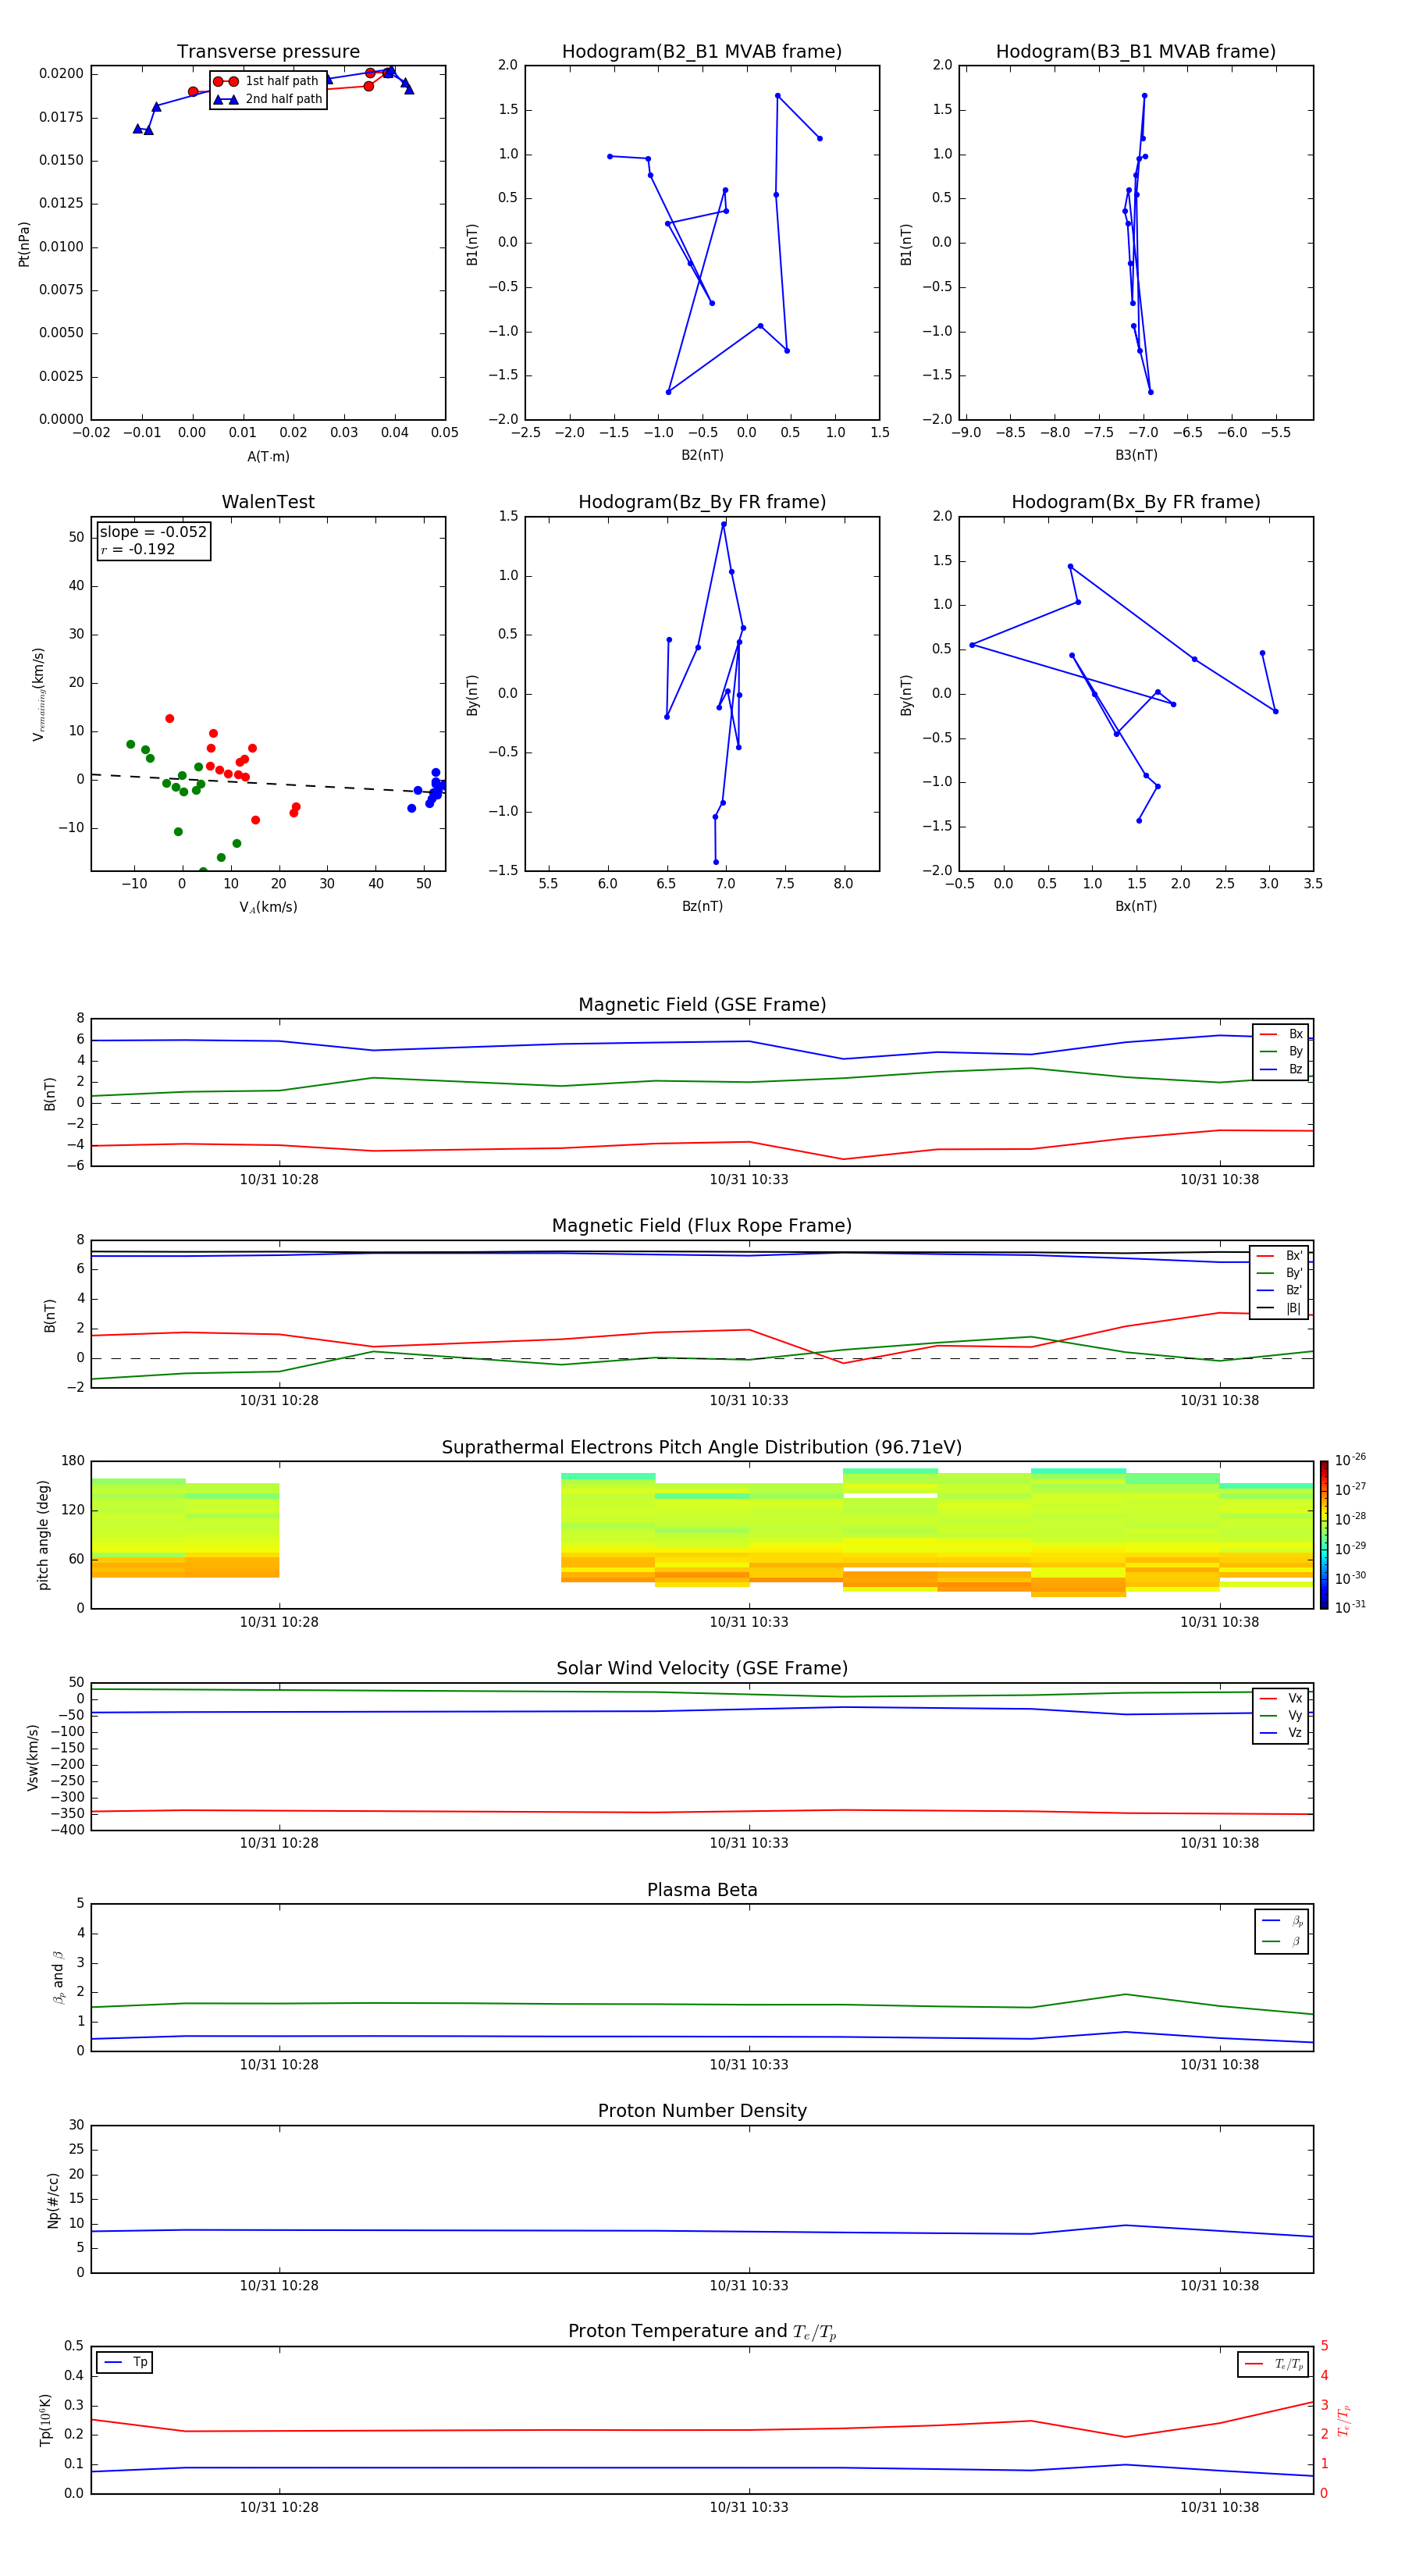Click the 'pitch angle (deg)' axis label
This screenshot has height=2576, width=1405.
click(43, 1535)
